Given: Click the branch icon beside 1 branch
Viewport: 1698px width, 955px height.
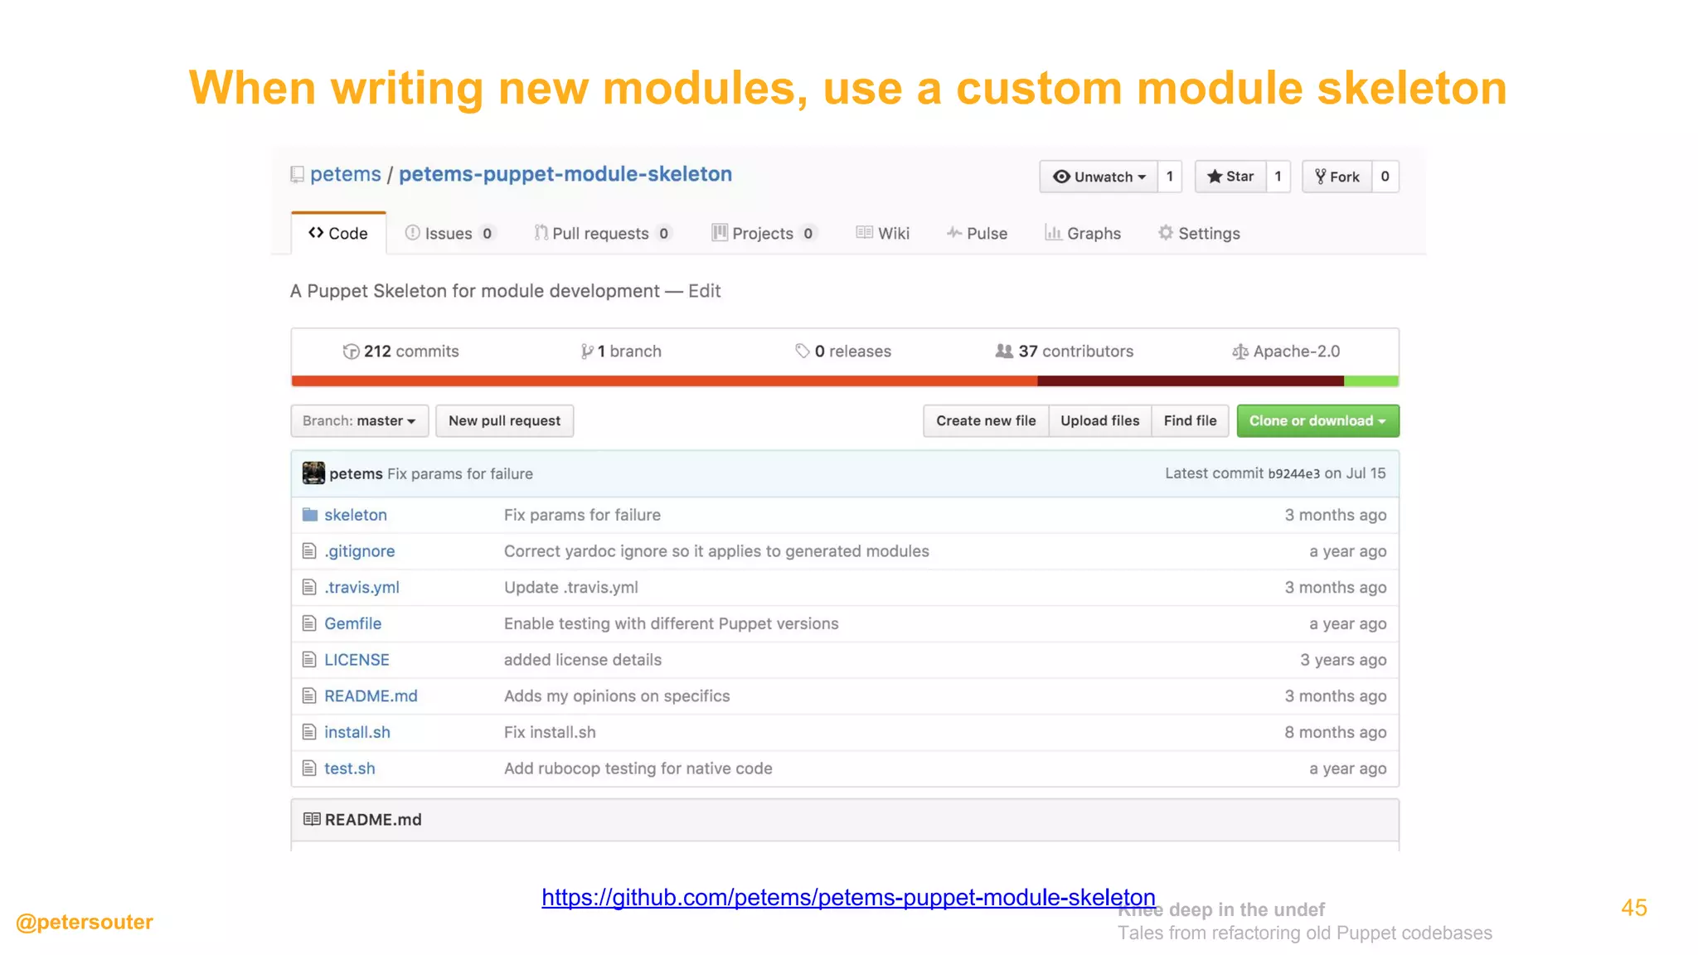Looking at the screenshot, I should point(587,351).
